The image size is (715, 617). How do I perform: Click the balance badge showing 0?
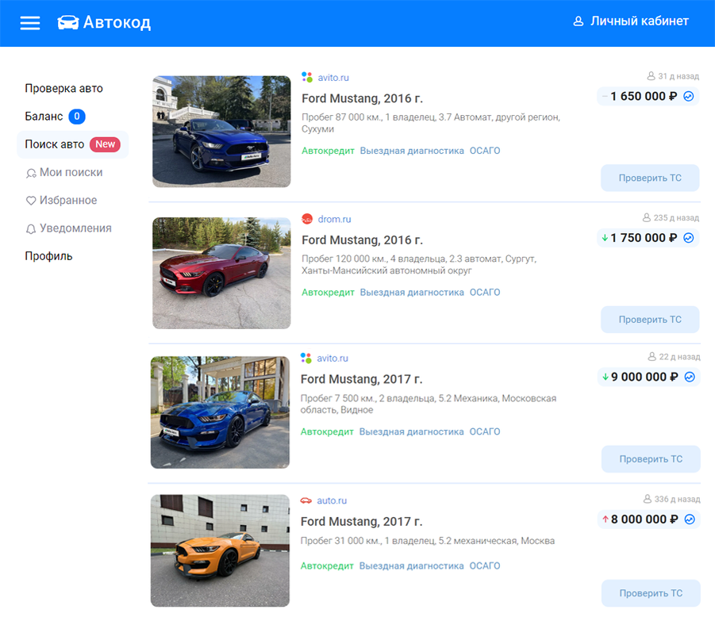pos(77,117)
